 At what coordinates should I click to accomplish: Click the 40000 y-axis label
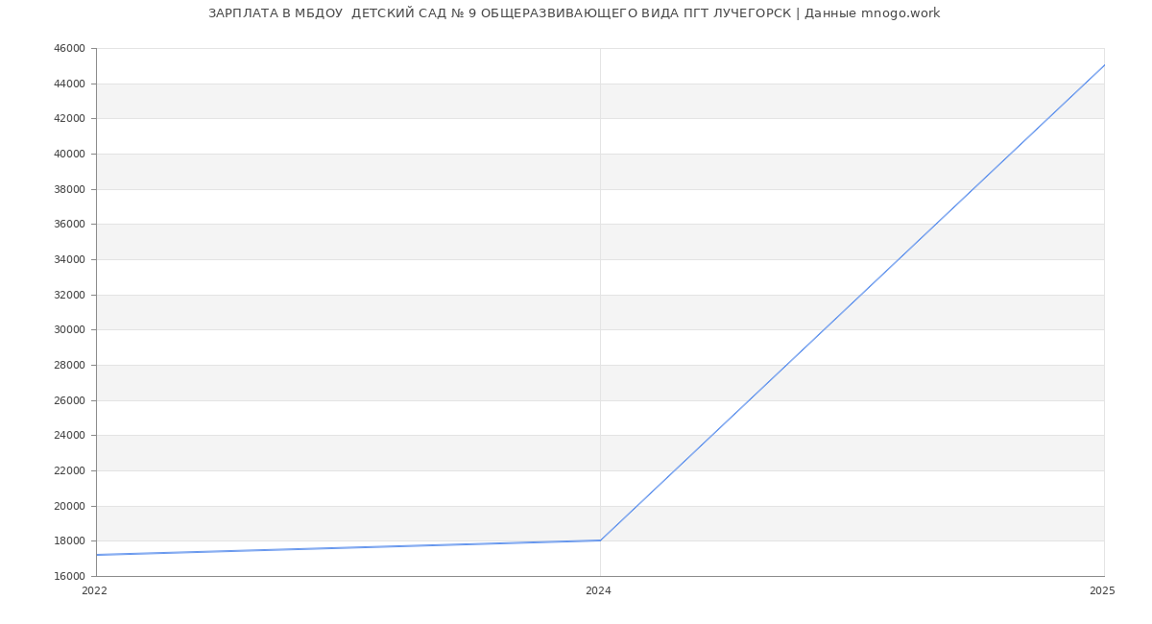69,154
